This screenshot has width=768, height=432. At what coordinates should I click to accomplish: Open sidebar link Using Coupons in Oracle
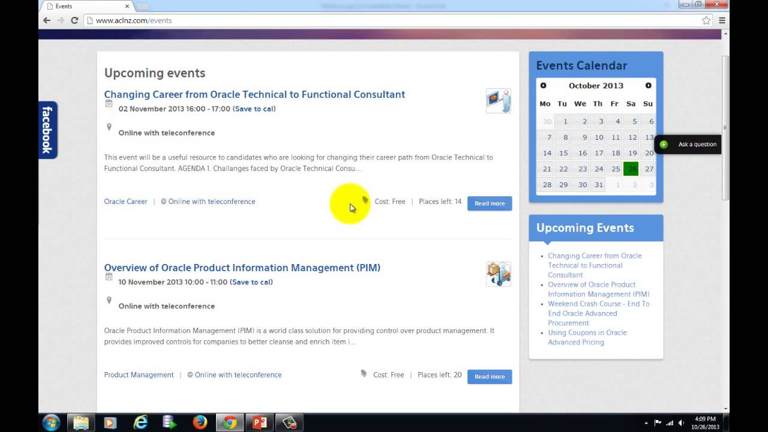587,337
